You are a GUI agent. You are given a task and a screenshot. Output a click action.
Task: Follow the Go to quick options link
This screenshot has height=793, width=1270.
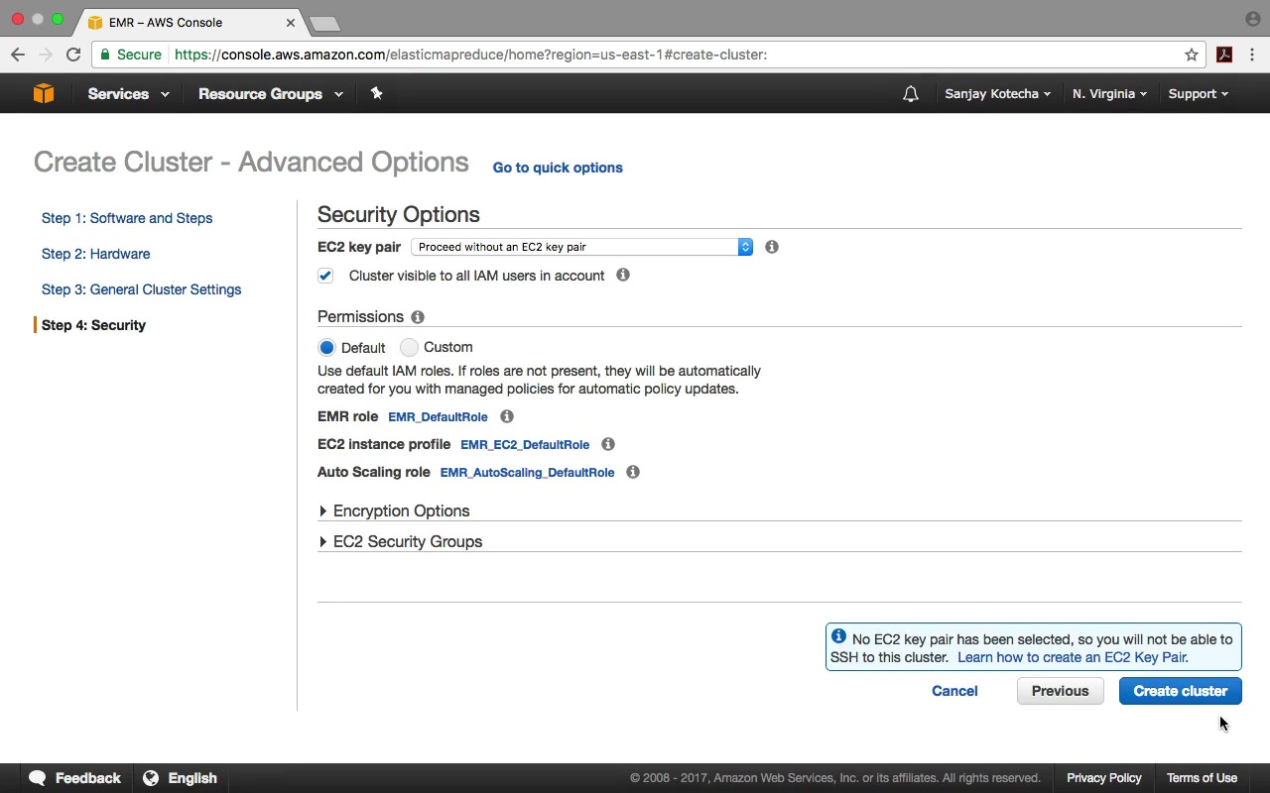pyautogui.click(x=558, y=168)
